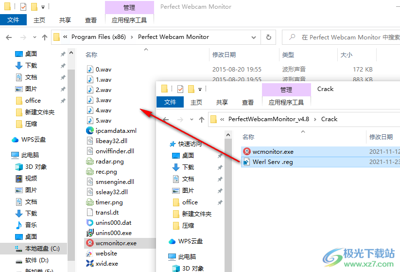Expand address bar history in Perfect Webcam Monitor window
This screenshot has width=400, height=272.
pos(254,37)
